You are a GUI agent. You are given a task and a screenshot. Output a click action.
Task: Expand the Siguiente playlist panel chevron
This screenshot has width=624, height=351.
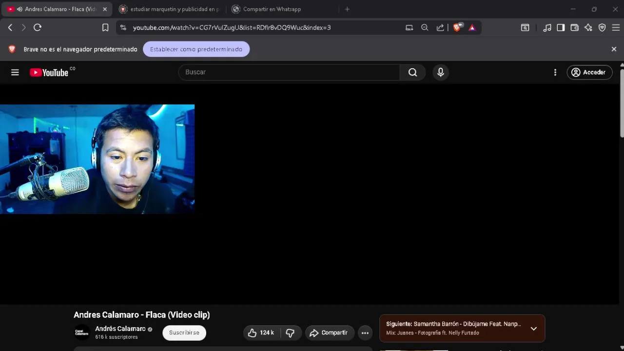[534, 329]
